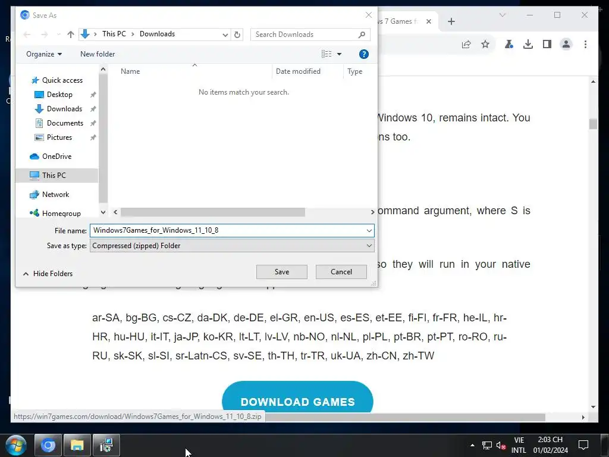Open the Organize menu
The image size is (609, 457).
tap(44, 54)
